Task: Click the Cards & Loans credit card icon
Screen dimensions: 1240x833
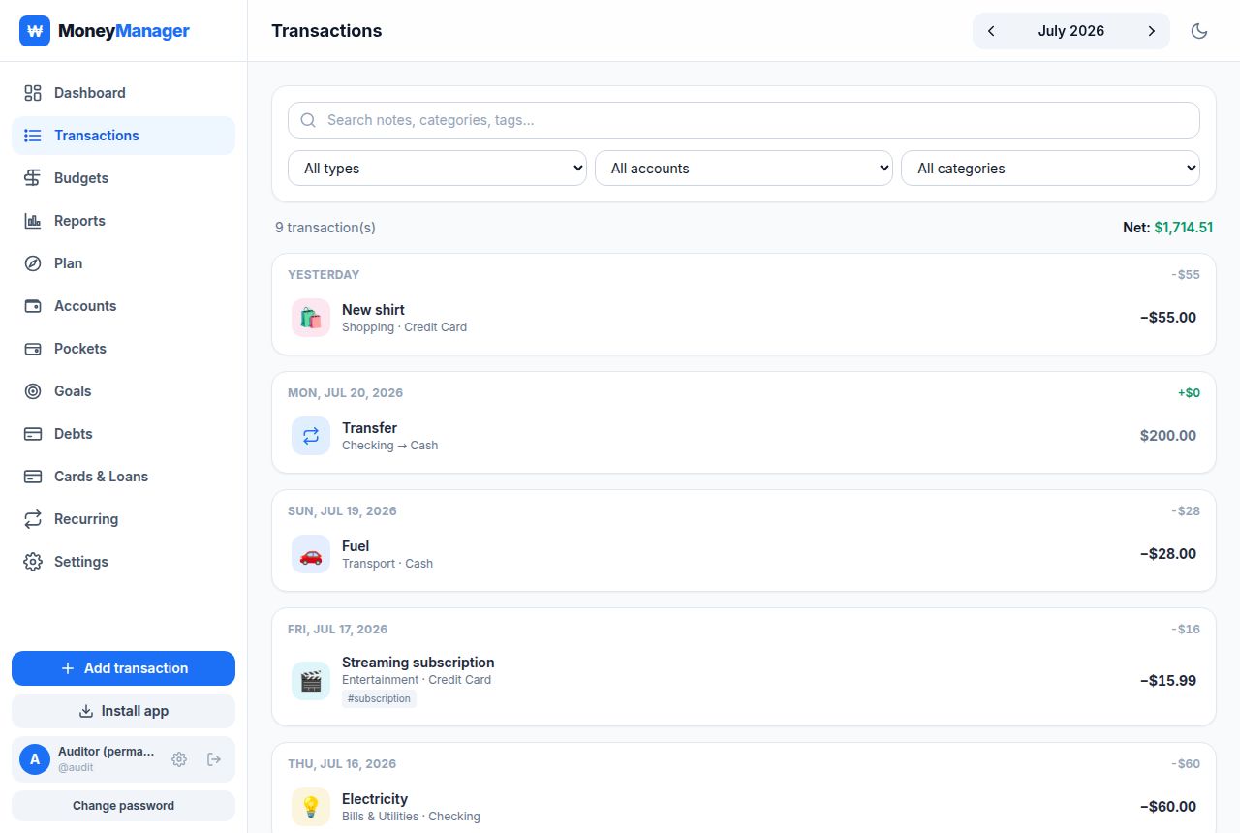Action: [x=33, y=477]
